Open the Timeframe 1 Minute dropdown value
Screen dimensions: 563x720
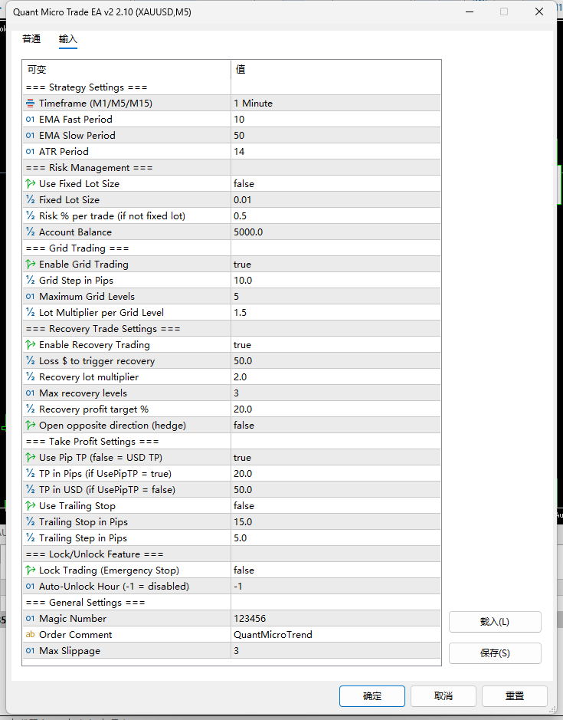coord(336,104)
